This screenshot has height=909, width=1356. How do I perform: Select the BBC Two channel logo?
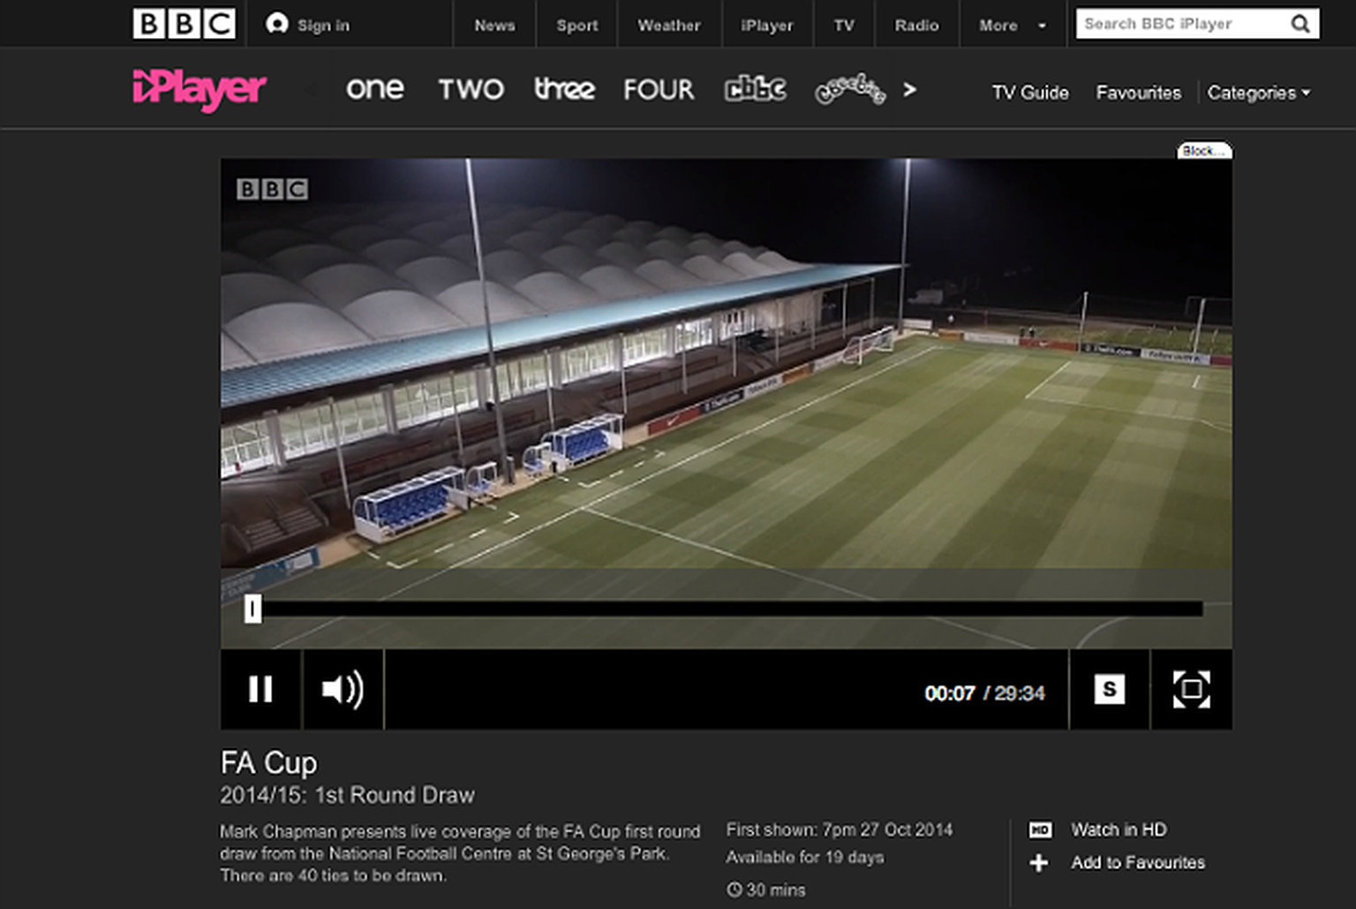click(471, 89)
